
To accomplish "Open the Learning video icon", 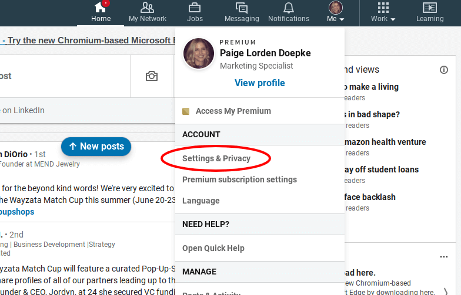I will (x=430, y=8).
